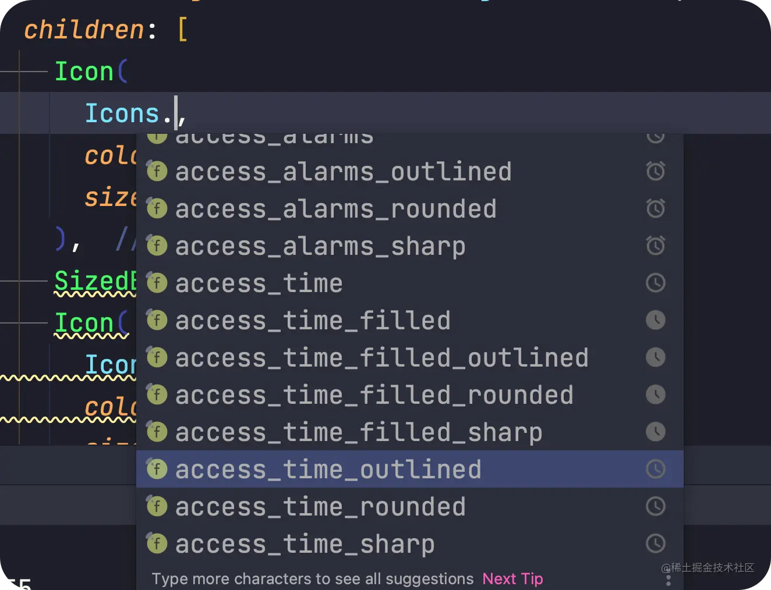Click the clock preview icon beside access_time_sharp
The height and width of the screenshot is (590, 771).
[x=656, y=543]
